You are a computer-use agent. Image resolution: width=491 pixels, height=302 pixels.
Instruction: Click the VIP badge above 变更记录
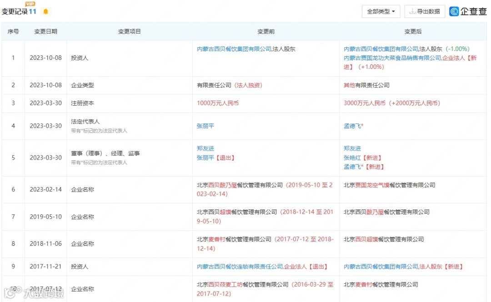(x=30, y=4)
